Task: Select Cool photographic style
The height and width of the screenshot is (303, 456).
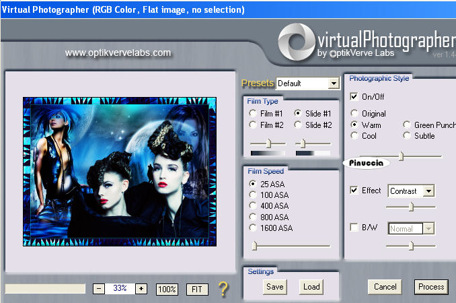Action: pyautogui.click(x=354, y=135)
